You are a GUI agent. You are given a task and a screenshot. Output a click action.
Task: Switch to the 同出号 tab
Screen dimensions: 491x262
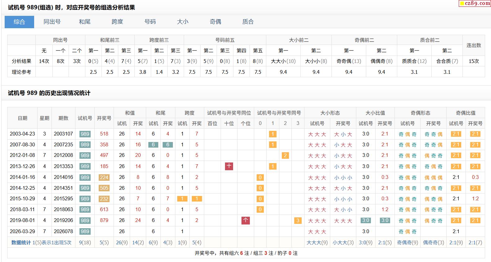(52, 22)
